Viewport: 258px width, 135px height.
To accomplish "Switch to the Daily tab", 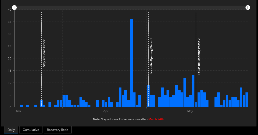I will pyautogui.click(x=11, y=130).
